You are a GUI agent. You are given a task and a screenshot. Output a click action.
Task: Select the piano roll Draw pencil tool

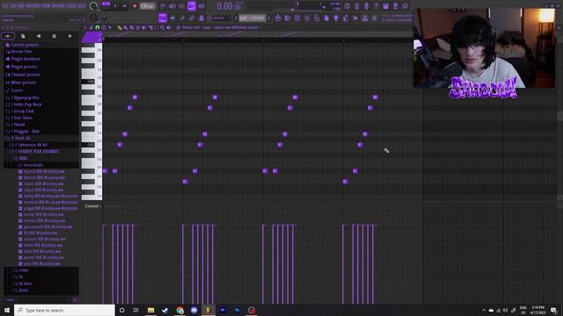coord(120,27)
